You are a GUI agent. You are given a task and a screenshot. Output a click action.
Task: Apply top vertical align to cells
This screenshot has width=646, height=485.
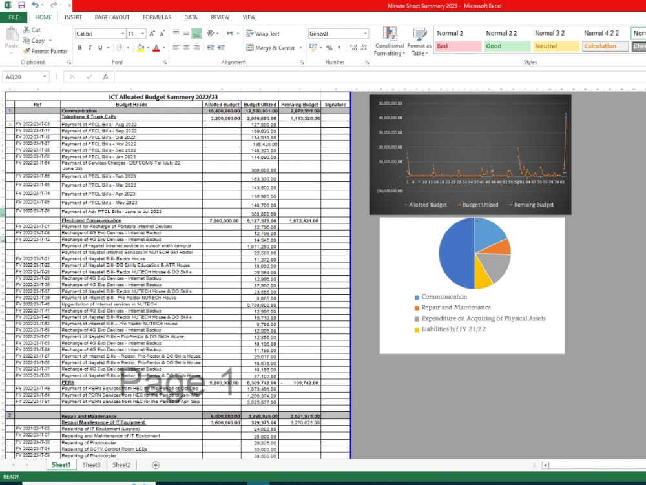176,32
